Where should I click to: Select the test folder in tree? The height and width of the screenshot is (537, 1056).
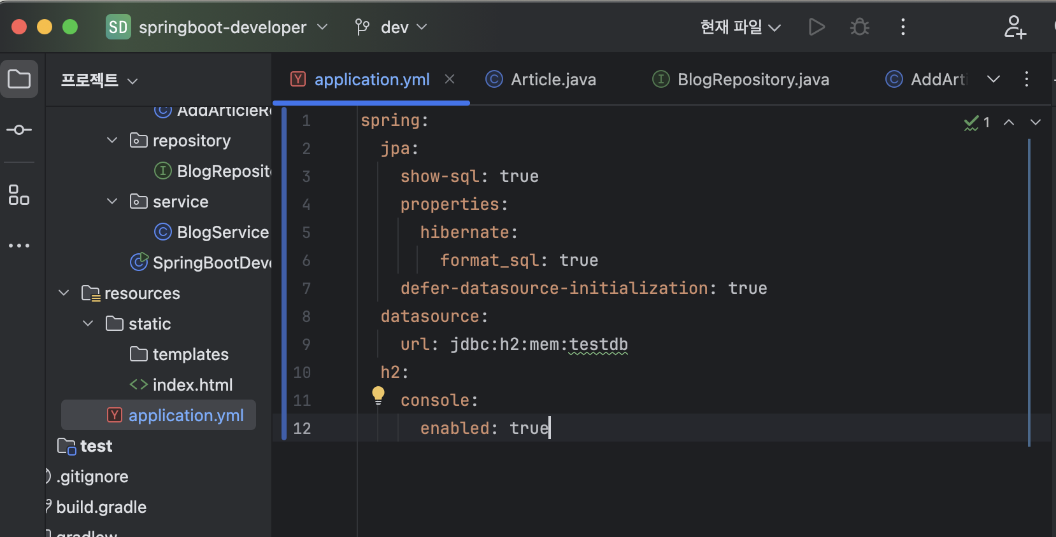coord(85,445)
